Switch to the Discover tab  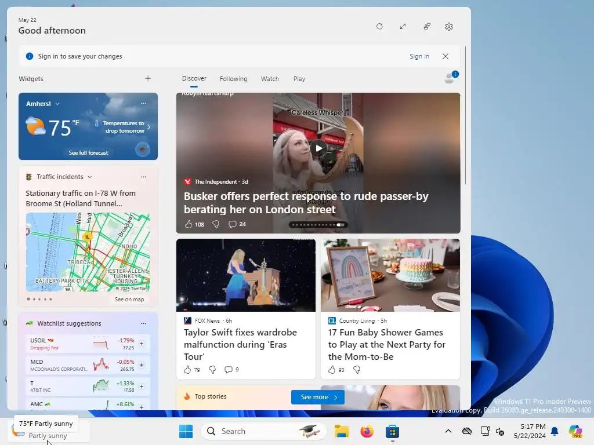point(194,78)
